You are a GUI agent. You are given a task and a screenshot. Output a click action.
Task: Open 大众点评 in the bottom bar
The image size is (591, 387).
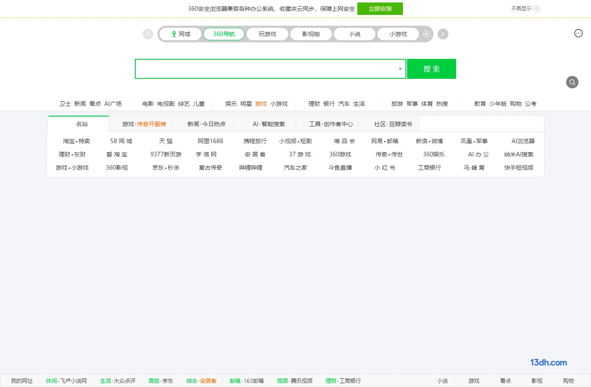tap(125, 381)
